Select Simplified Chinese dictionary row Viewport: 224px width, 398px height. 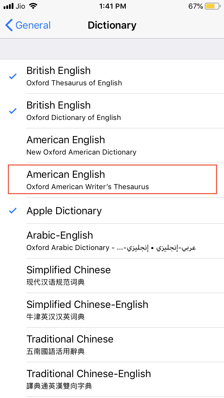pos(112,276)
